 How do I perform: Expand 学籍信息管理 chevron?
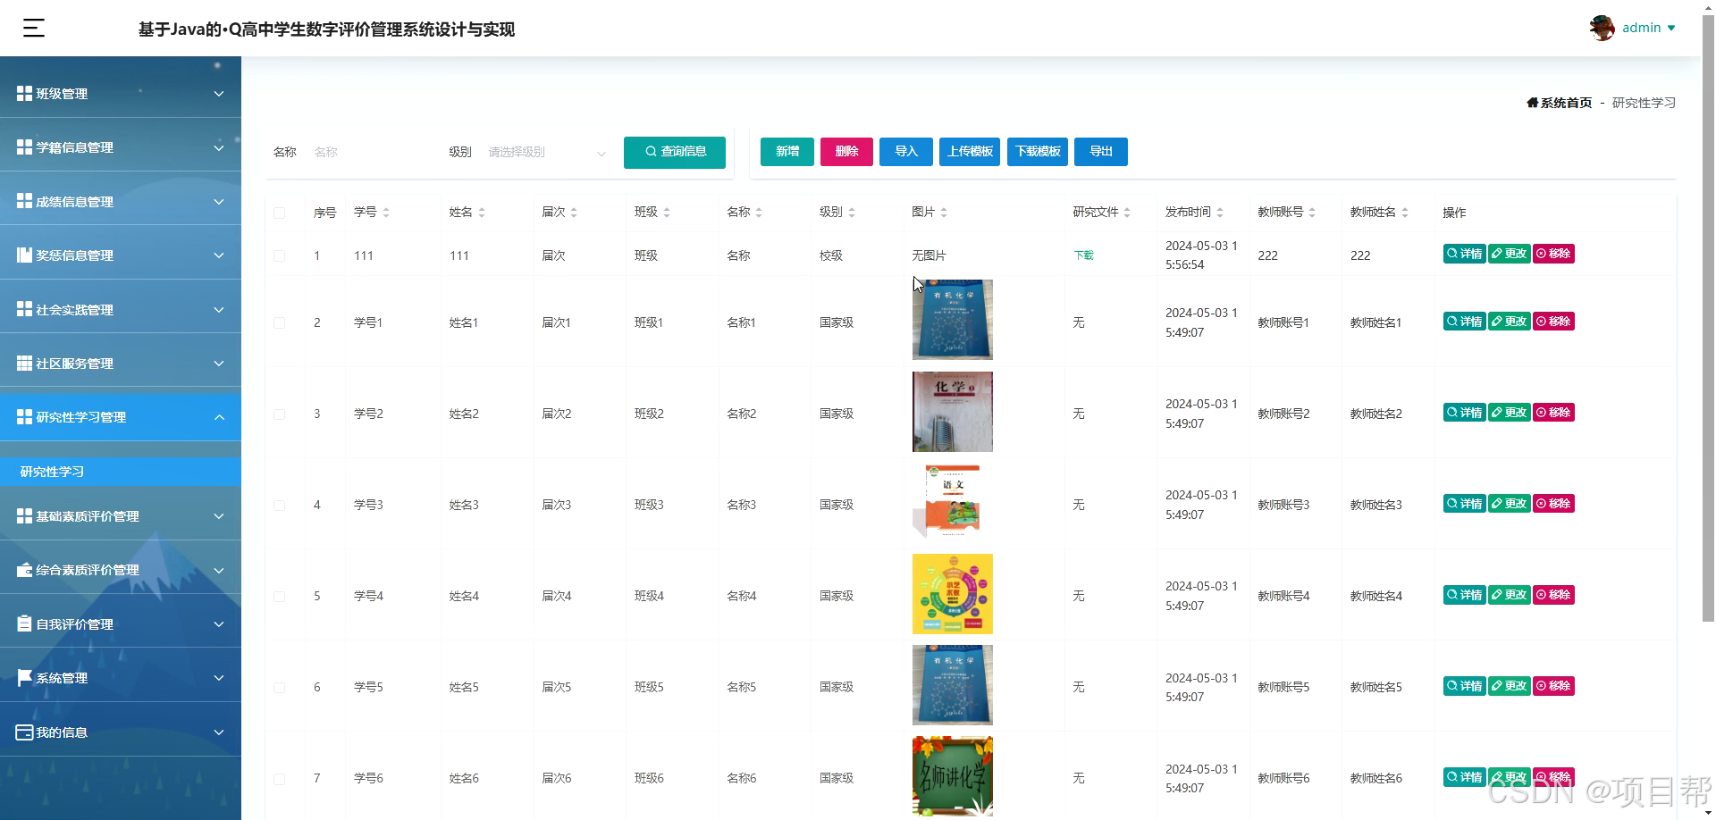219,147
